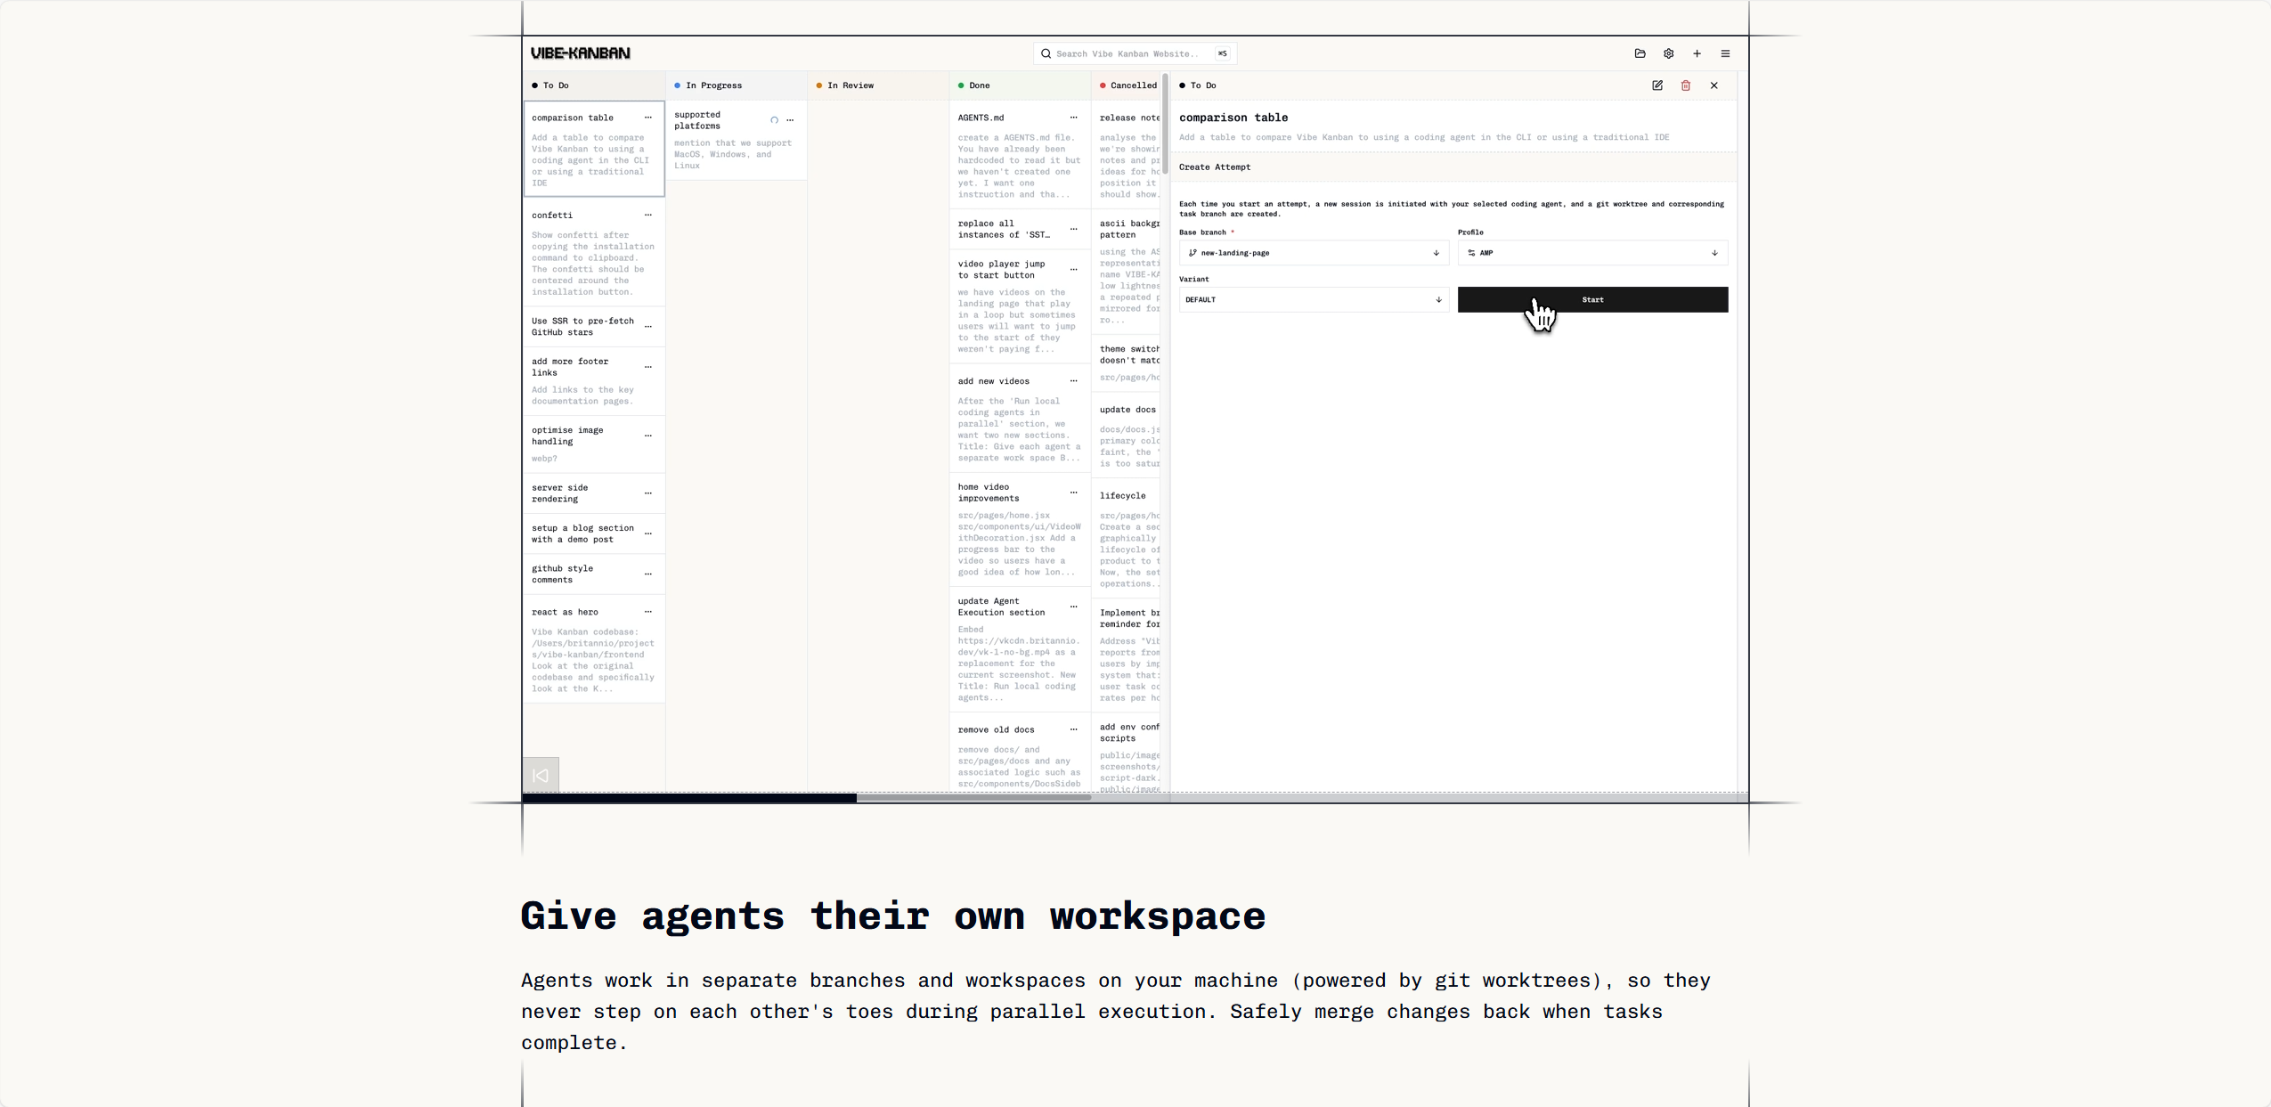
Task: Open the github style comments card
Action: [x=594, y=574]
